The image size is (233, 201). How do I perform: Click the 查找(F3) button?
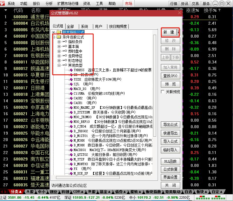tap(171, 76)
